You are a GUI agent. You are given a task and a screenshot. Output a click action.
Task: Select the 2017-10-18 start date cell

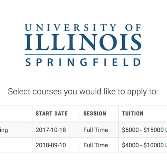pos(56,130)
